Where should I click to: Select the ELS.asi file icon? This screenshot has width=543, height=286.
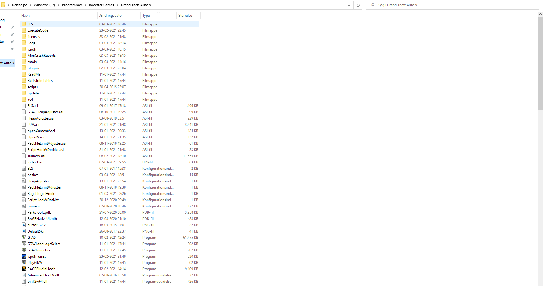pos(24,105)
